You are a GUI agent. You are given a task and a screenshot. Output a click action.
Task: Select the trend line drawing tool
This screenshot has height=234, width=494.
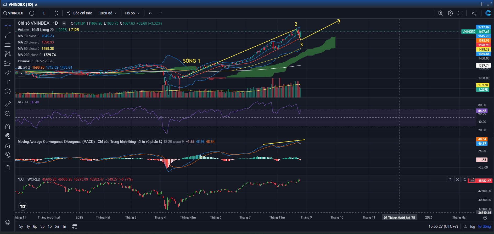pos(8,35)
